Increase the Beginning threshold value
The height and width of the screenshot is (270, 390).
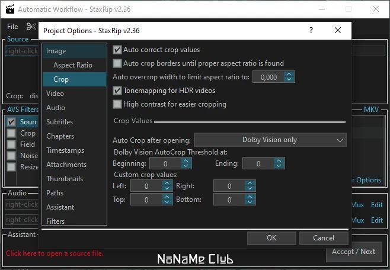click(x=186, y=160)
